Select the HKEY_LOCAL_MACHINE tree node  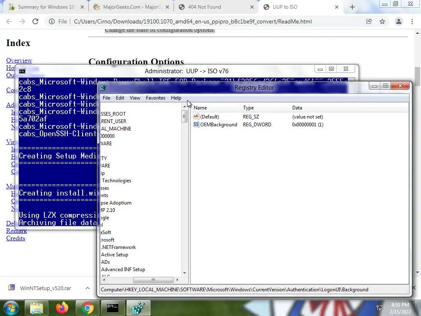(116, 129)
